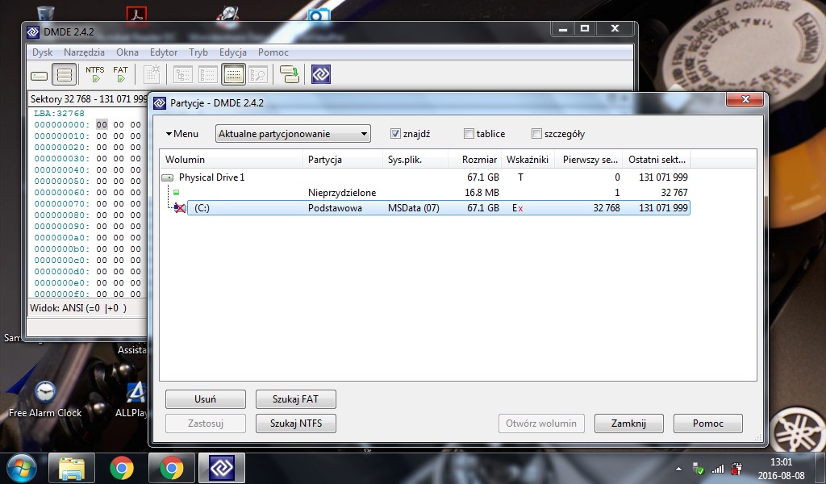This screenshot has width=826, height=484.
Task: Click the clock showing 13:01
Action: click(781, 462)
